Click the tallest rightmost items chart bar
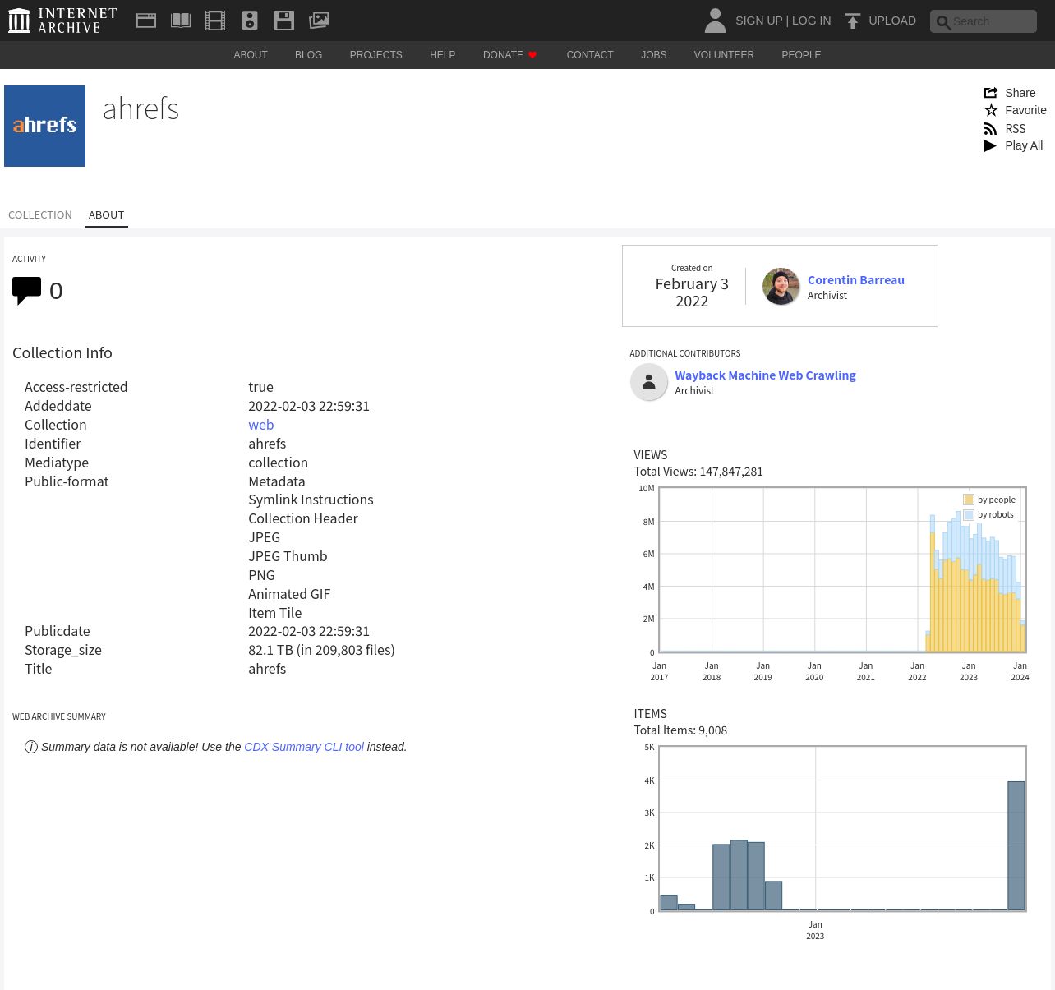 [x=1016, y=846]
